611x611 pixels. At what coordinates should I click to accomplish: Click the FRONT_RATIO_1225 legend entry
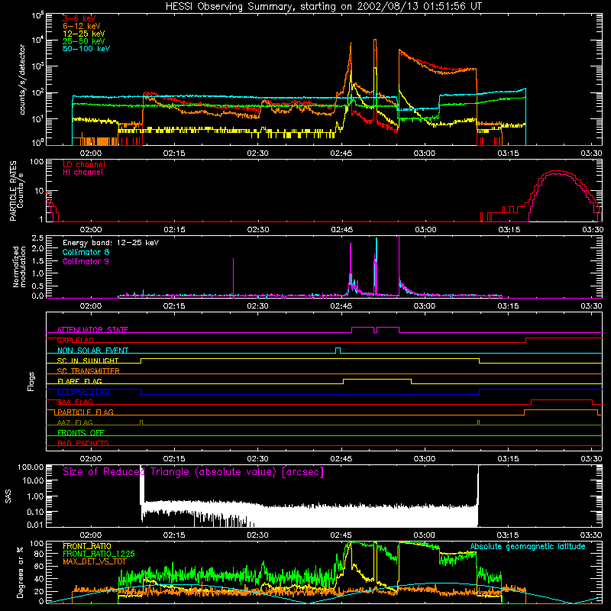click(99, 554)
